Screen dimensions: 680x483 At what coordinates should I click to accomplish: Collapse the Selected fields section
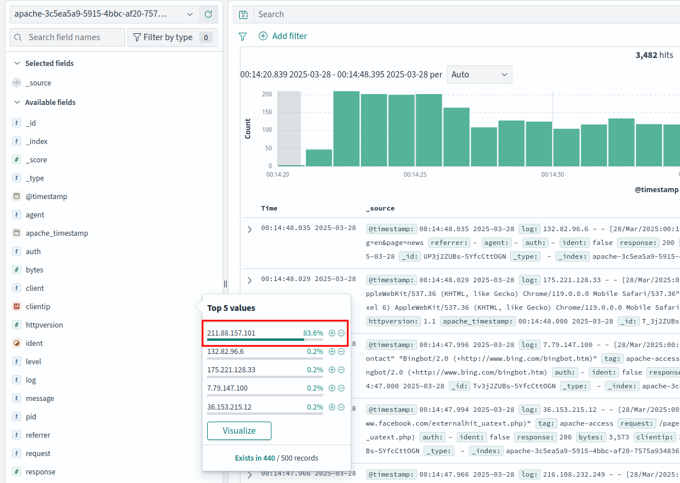[x=17, y=64]
